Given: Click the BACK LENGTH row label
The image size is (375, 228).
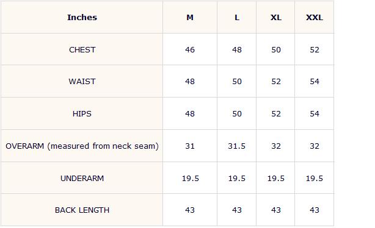Looking at the screenshot, I should coord(82,210).
